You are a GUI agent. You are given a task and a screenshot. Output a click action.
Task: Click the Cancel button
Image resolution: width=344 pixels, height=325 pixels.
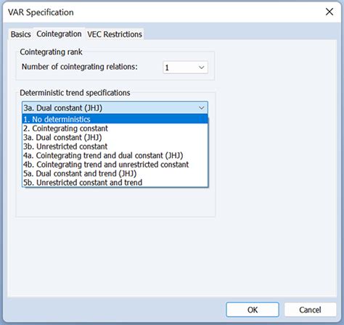coord(310,310)
